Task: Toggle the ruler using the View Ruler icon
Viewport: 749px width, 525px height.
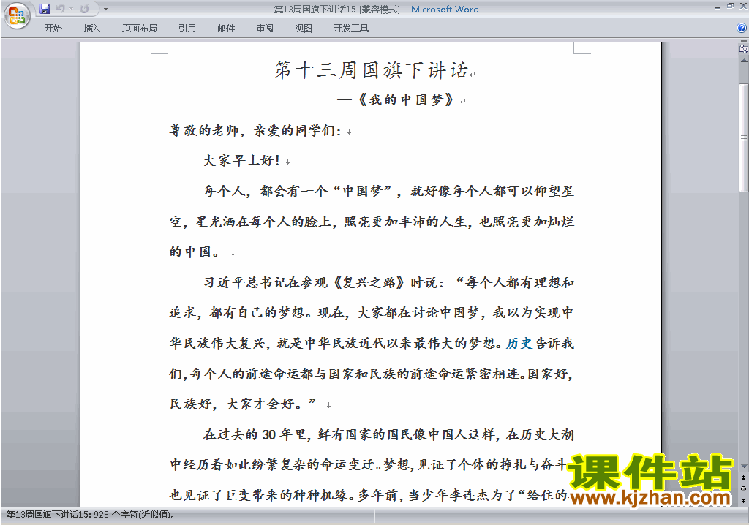Action: pos(743,49)
